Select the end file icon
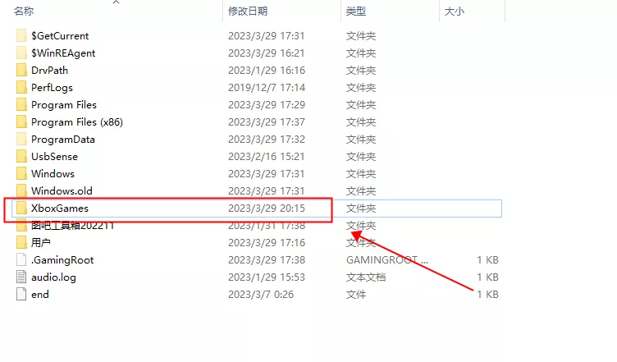 [x=21, y=295]
